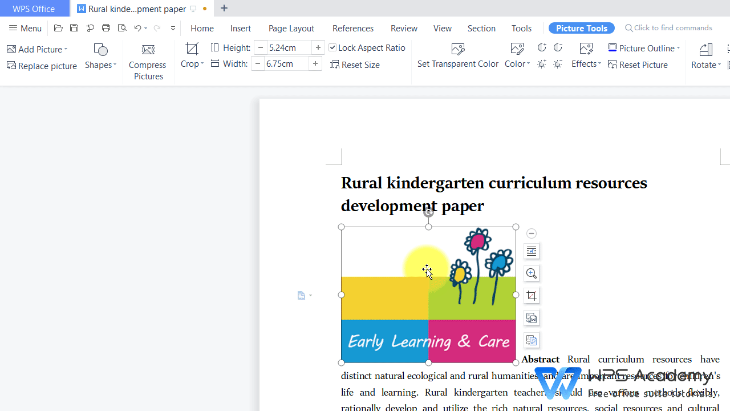Image resolution: width=730 pixels, height=411 pixels.
Task: Increase picture height with plus button
Action: tap(318, 47)
